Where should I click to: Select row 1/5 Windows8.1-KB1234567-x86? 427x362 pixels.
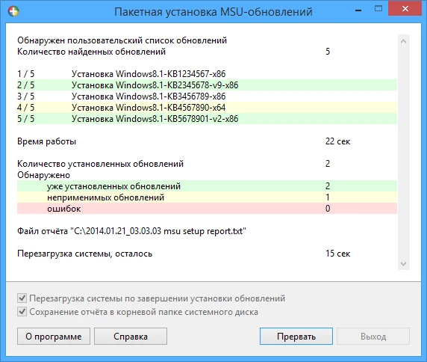click(x=207, y=73)
